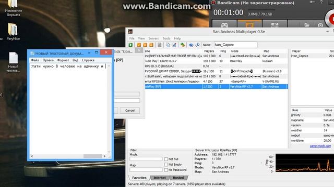Viewport: 334px width, 187px height.
Task: Switch to the Internet tab
Action: tap(160, 178)
